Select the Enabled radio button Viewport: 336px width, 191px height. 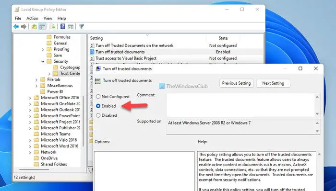(x=98, y=106)
